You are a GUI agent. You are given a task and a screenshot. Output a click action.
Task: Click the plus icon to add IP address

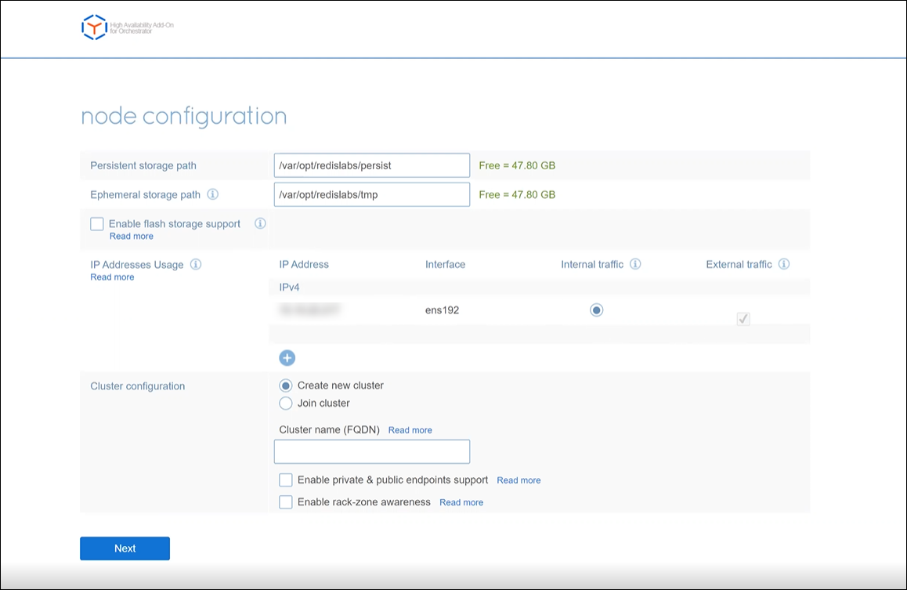click(x=287, y=358)
